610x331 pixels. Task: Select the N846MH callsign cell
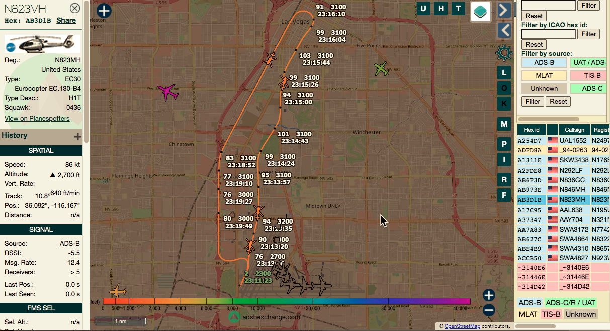tap(574, 190)
